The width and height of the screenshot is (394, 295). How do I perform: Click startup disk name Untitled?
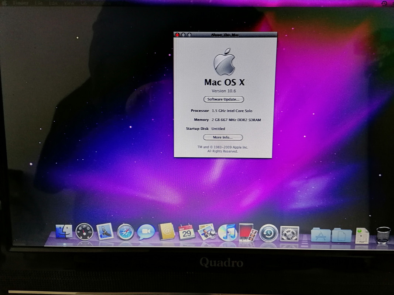pos(218,129)
